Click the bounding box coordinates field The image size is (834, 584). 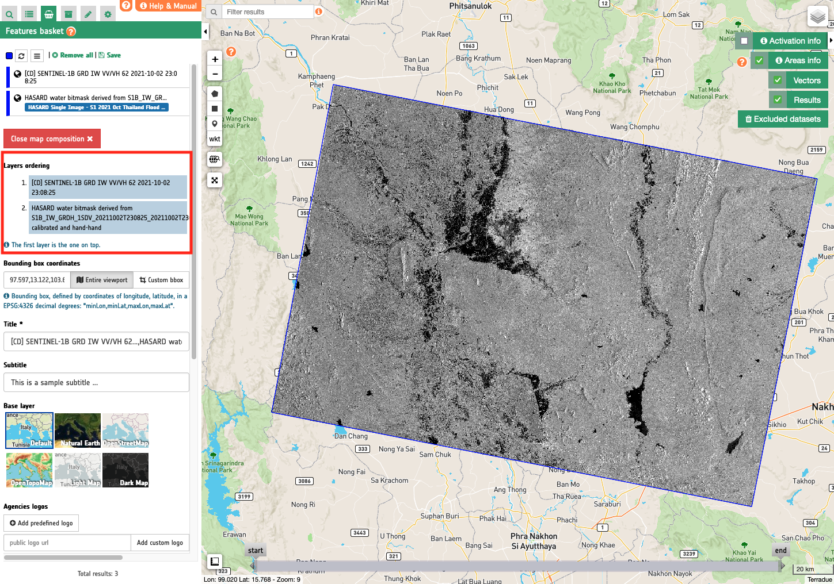(x=37, y=280)
